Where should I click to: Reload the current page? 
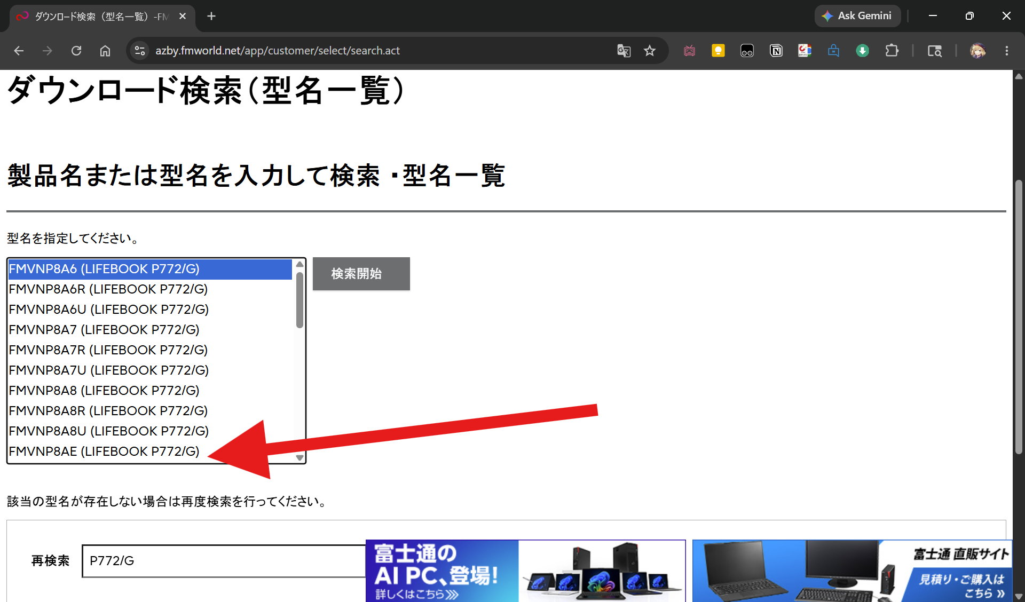pos(76,51)
